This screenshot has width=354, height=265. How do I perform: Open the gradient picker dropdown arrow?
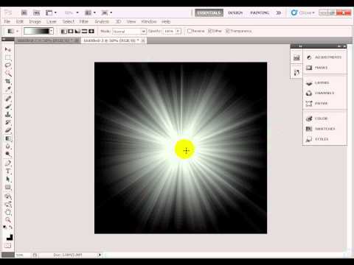pyautogui.click(x=51, y=31)
